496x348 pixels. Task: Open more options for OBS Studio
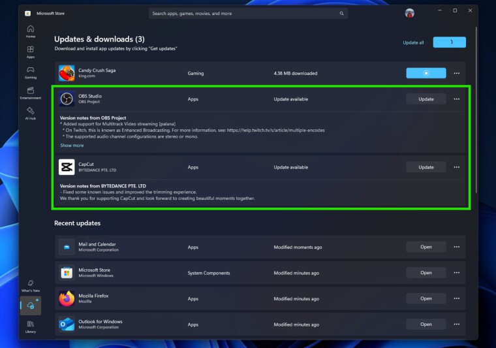pyautogui.click(x=456, y=99)
